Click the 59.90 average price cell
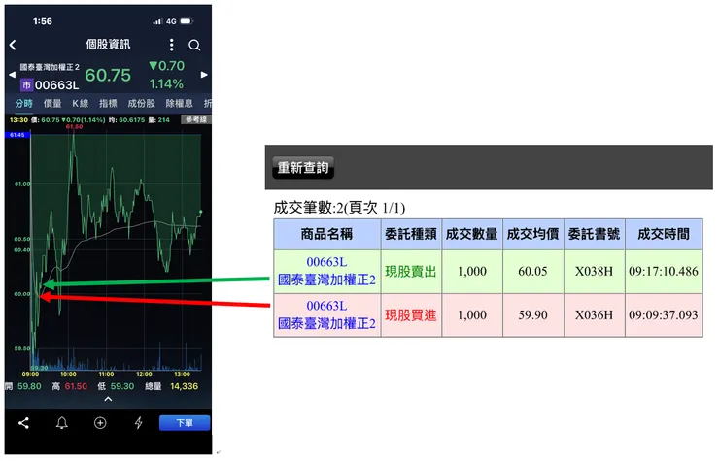This screenshot has width=719, height=461. click(532, 315)
